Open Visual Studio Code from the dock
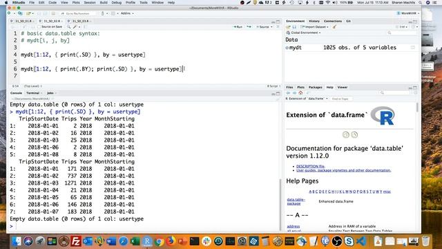Screen dimensions: 442x249 click(x=361, y=241)
